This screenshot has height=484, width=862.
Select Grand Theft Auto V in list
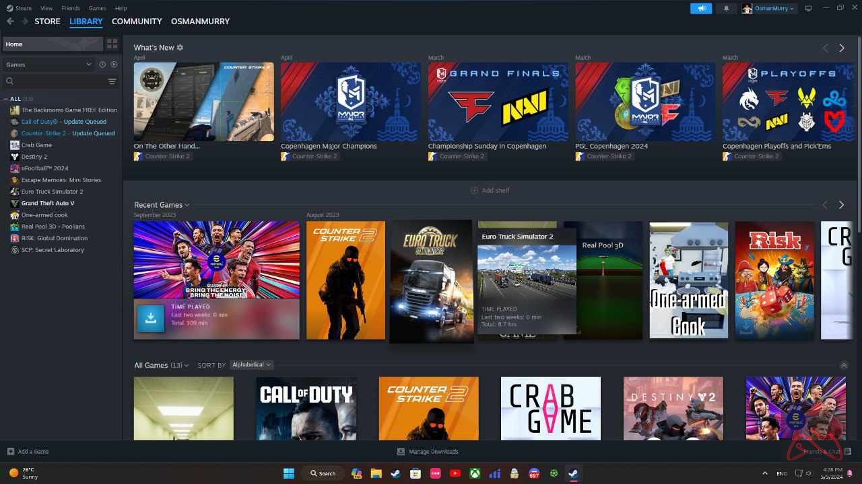(48, 203)
